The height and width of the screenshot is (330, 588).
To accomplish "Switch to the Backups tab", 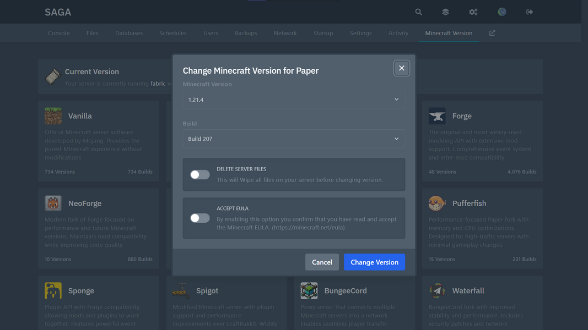I will 246,33.
